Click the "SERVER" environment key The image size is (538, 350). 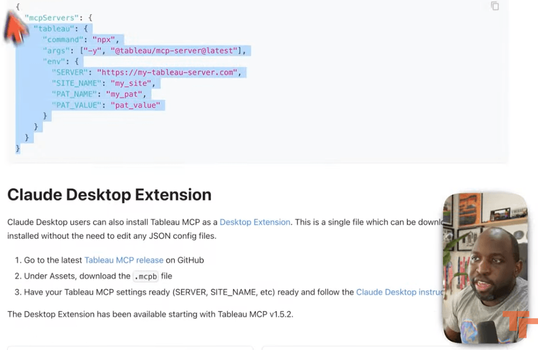(x=70, y=72)
